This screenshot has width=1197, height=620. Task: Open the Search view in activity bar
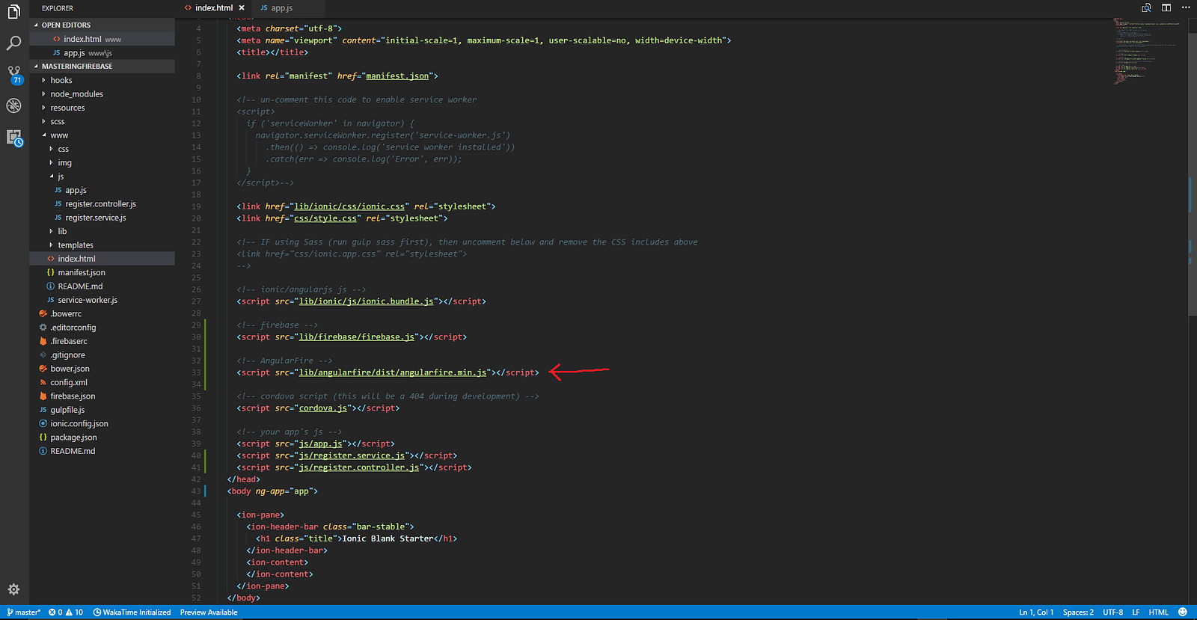(13, 43)
